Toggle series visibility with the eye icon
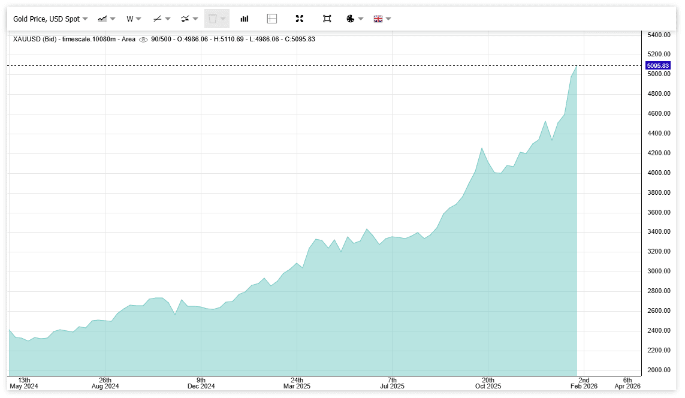This screenshot has width=685, height=398. coord(143,40)
